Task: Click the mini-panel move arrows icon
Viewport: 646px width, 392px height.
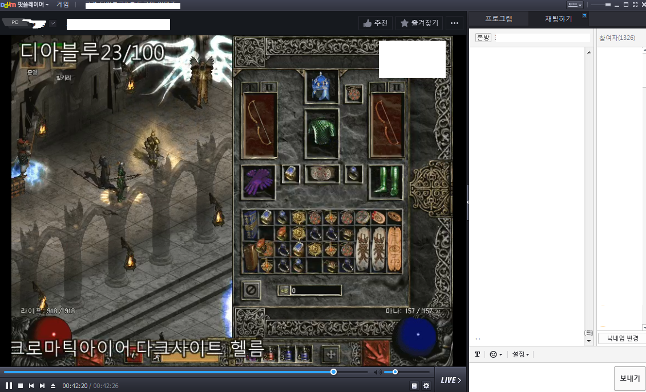Action: (x=331, y=354)
